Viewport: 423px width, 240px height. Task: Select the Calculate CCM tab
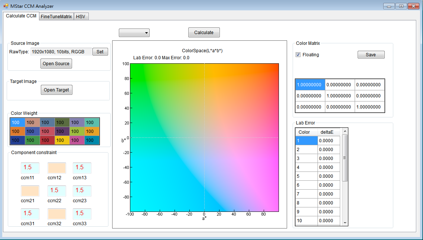click(x=21, y=16)
